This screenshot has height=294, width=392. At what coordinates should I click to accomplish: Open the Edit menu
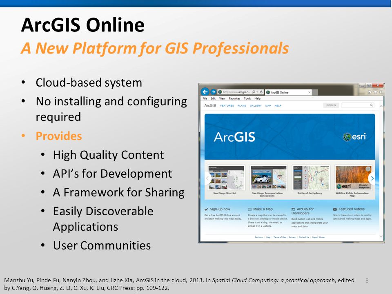pos(213,98)
